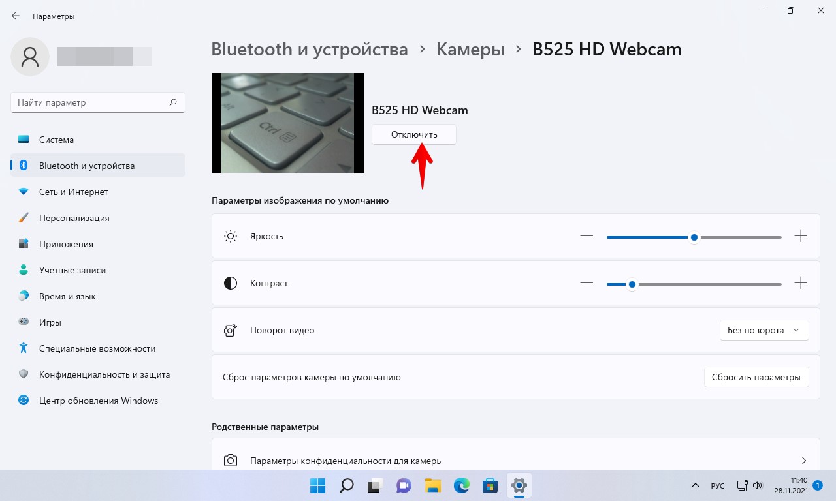Image resolution: width=836 pixels, height=501 pixels.
Task: Switch input language via РУС indicator
Action: coord(717,486)
